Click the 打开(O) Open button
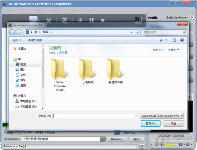The image size is (197, 150). click(x=151, y=123)
